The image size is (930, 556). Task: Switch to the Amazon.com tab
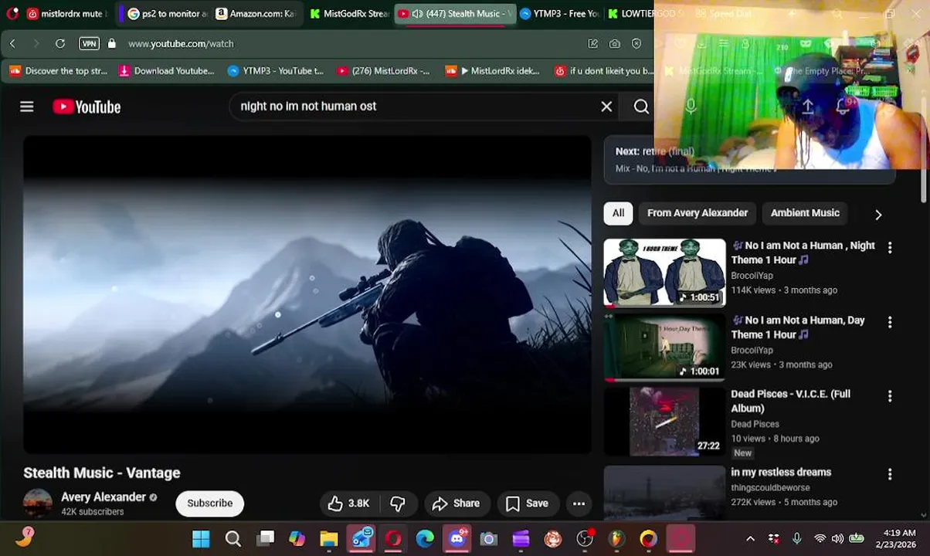pos(256,14)
